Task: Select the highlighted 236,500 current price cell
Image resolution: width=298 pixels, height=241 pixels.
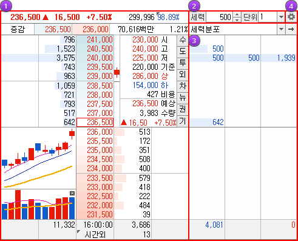Action: (x=95, y=122)
